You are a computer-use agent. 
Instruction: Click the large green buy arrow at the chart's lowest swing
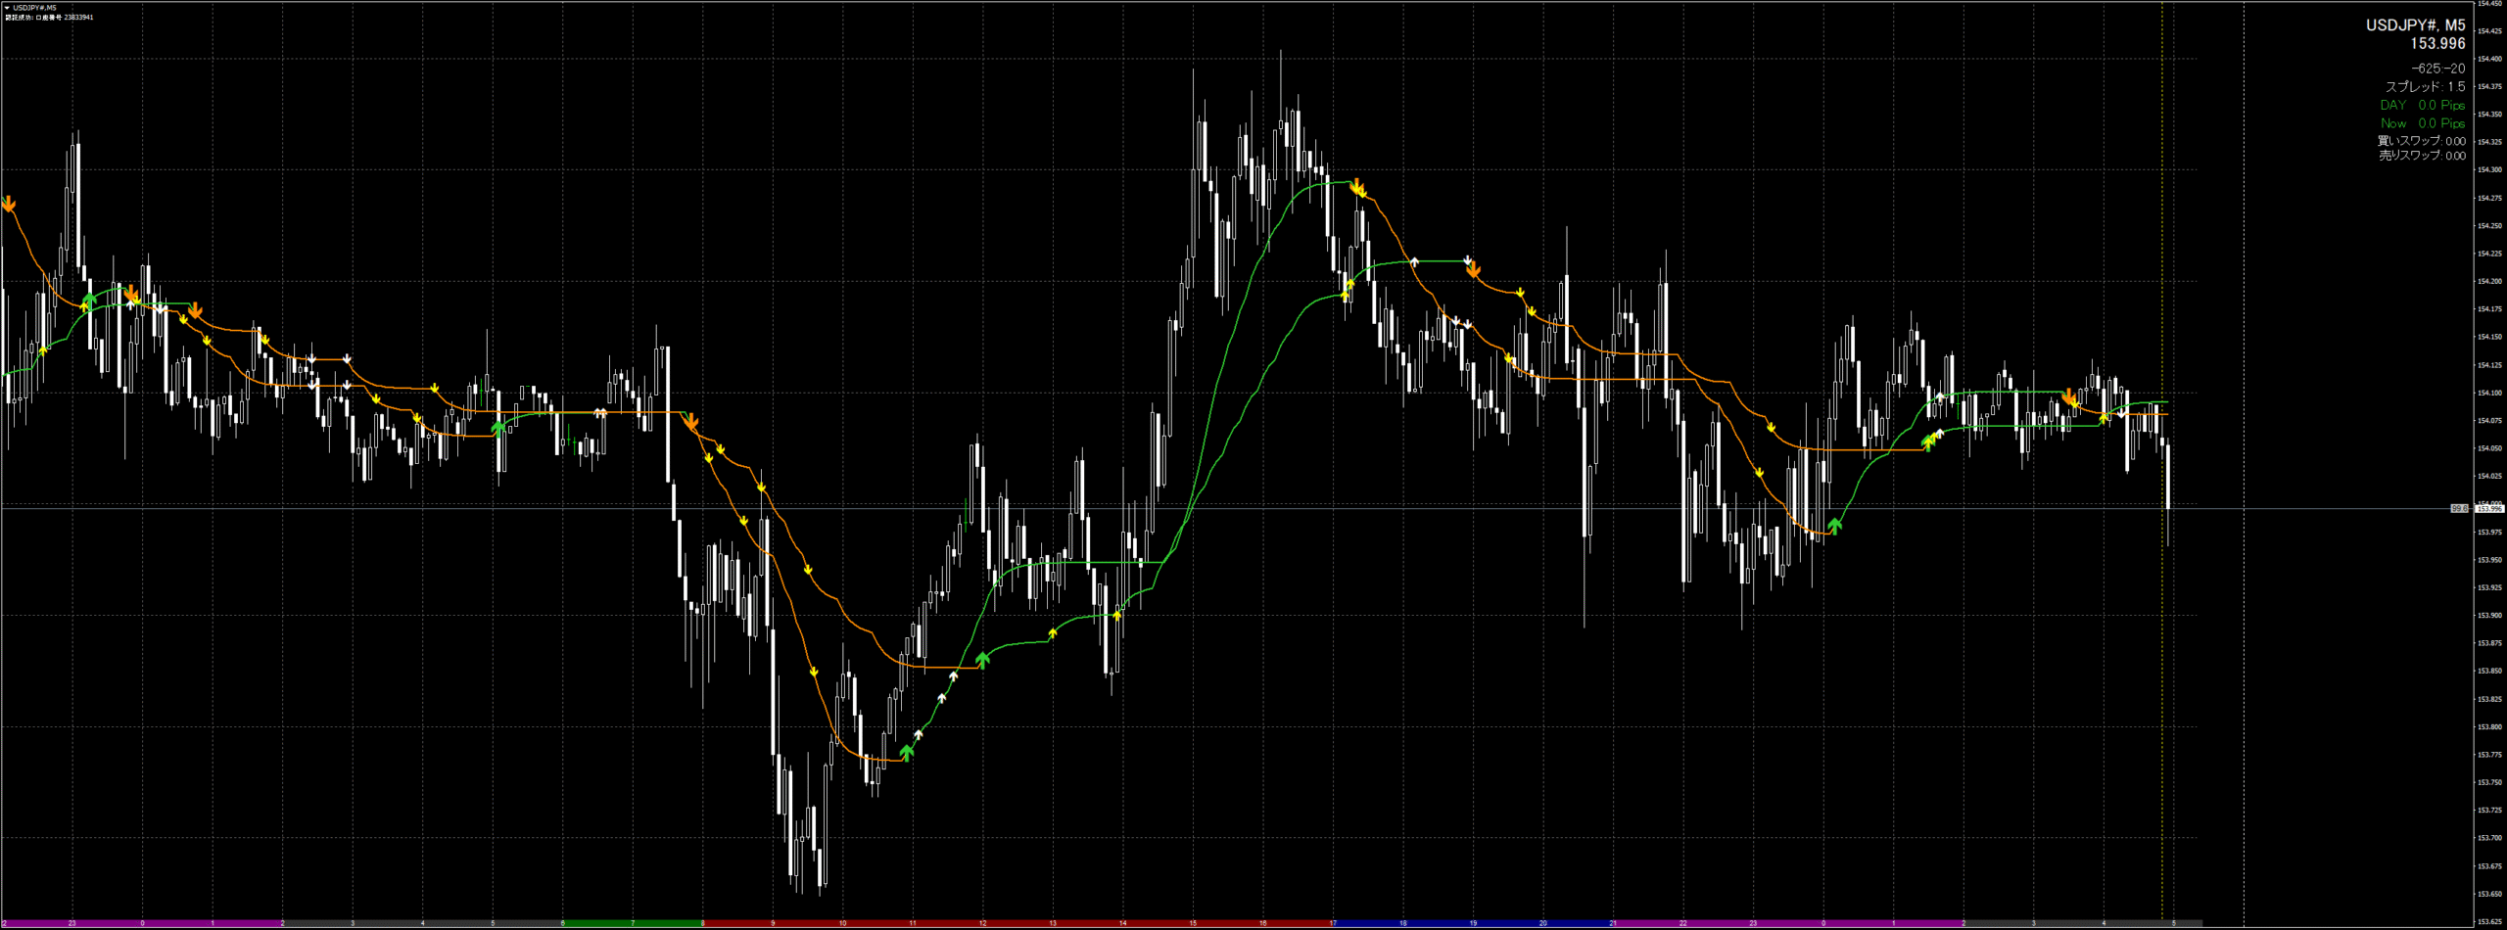[907, 752]
